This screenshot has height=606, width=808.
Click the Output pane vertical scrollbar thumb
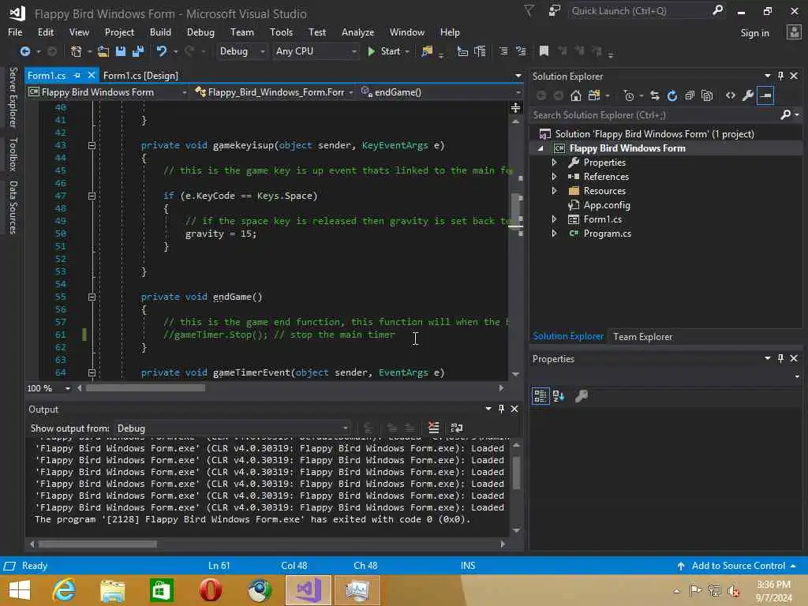point(516,472)
